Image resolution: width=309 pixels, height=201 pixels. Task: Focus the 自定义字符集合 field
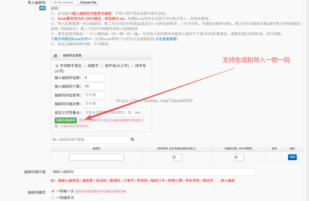pos(113,112)
